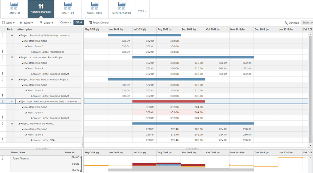Collapse the Project: Customer Web Portal Project row
The image size is (313, 173).
pyautogui.click(x=19, y=57)
